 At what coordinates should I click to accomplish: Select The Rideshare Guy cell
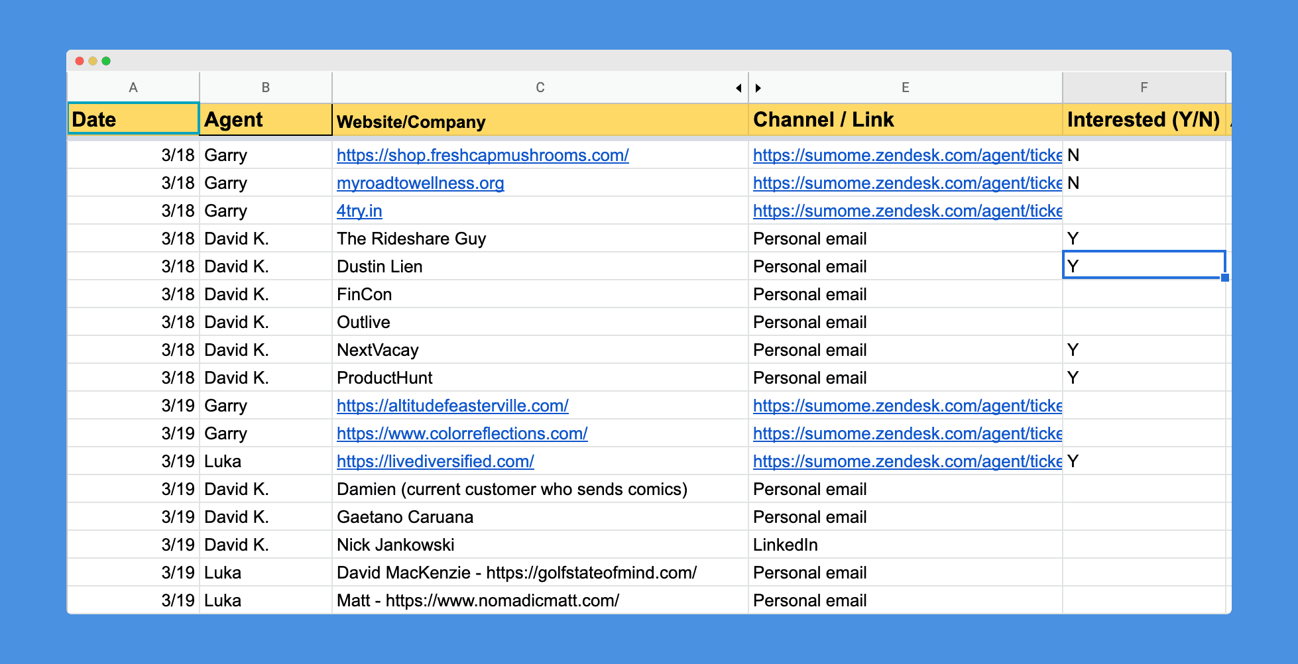540,239
